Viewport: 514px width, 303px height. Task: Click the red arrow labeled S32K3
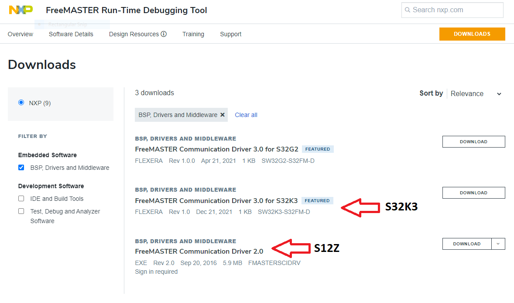(360, 207)
